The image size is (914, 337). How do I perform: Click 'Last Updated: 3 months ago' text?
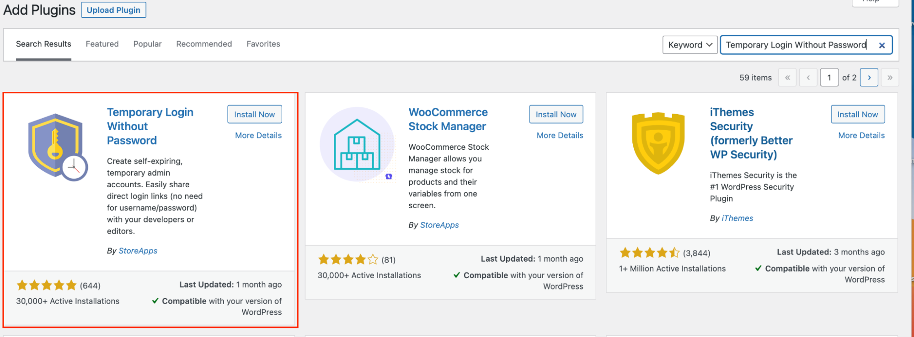pyautogui.click(x=831, y=252)
